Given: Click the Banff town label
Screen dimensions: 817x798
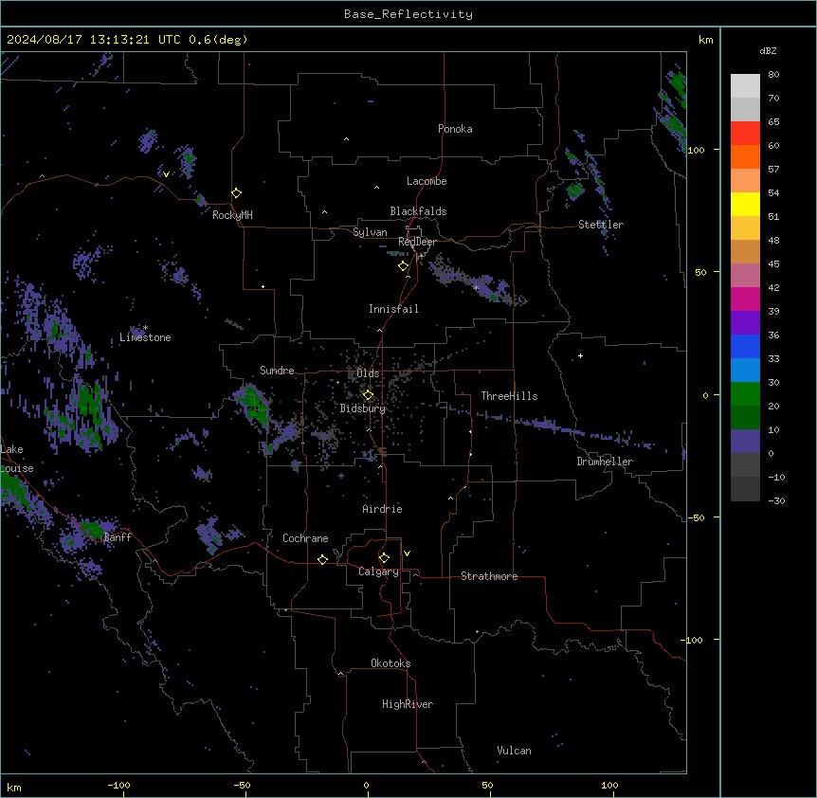Looking at the screenshot, I should pos(118,537).
